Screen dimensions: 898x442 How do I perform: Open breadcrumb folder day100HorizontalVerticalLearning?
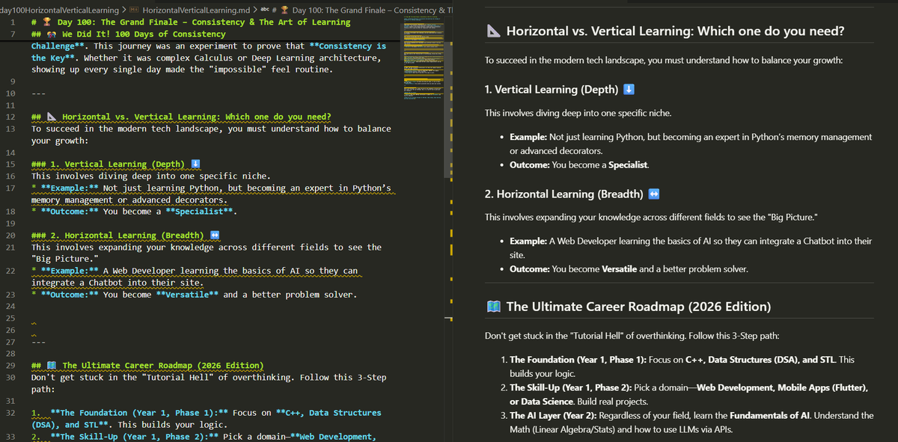pos(59,10)
